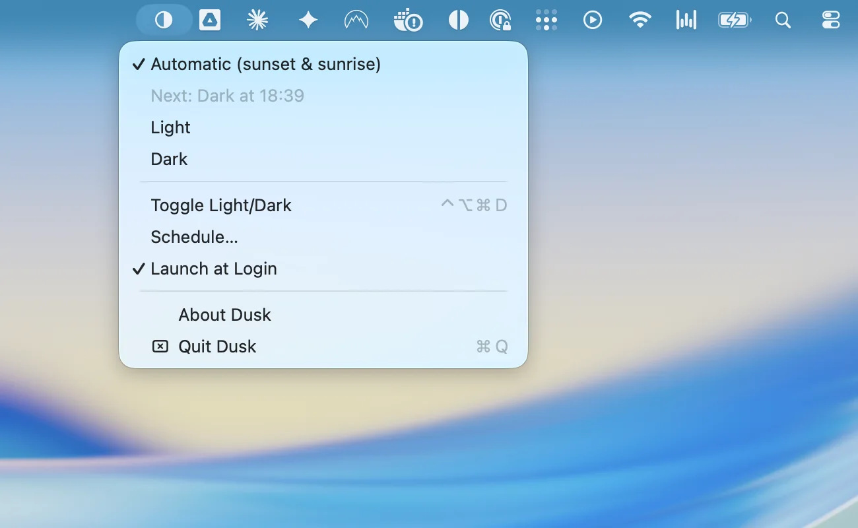Click the highlighted Dusk half-circle menu bar icon
The image size is (858, 528).
click(x=164, y=20)
